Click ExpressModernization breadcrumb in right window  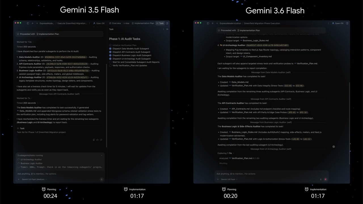(230, 23)
